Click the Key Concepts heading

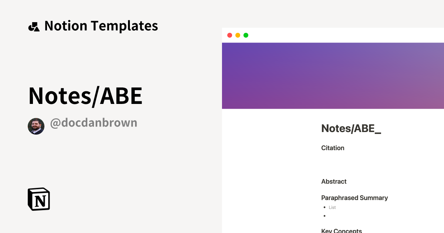pos(342,230)
